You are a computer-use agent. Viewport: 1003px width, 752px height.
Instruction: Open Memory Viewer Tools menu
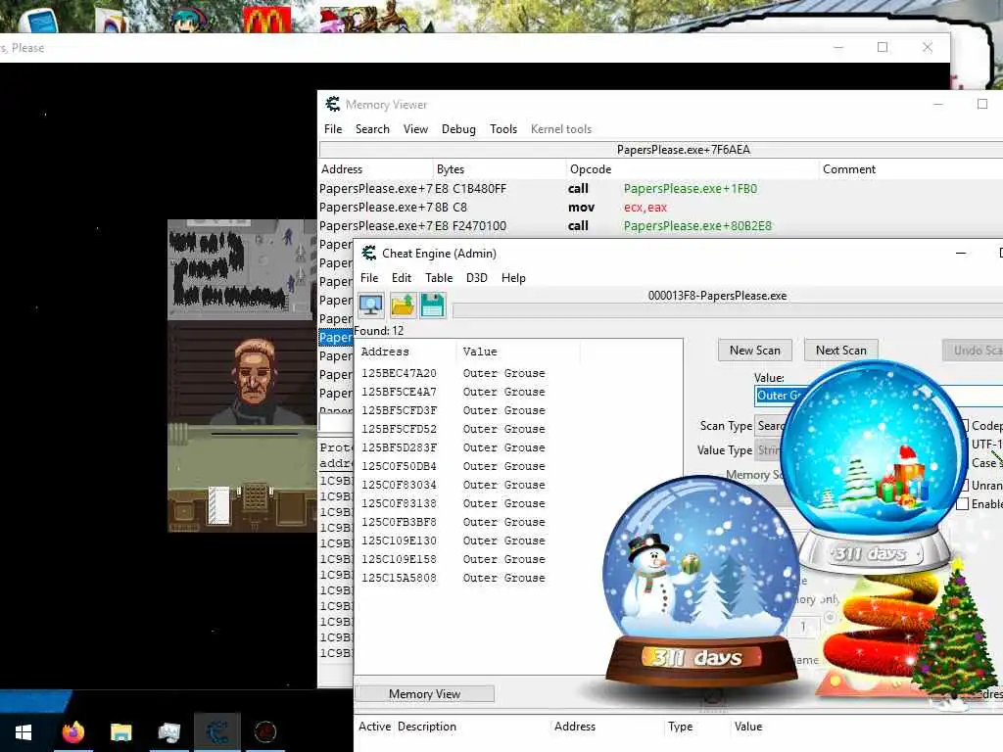pos(503,129)
